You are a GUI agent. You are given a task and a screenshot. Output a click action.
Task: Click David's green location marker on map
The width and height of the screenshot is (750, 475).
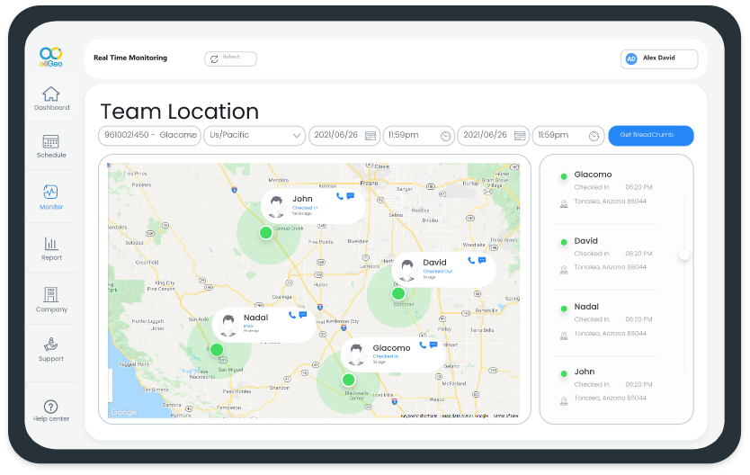pos(398,293)
